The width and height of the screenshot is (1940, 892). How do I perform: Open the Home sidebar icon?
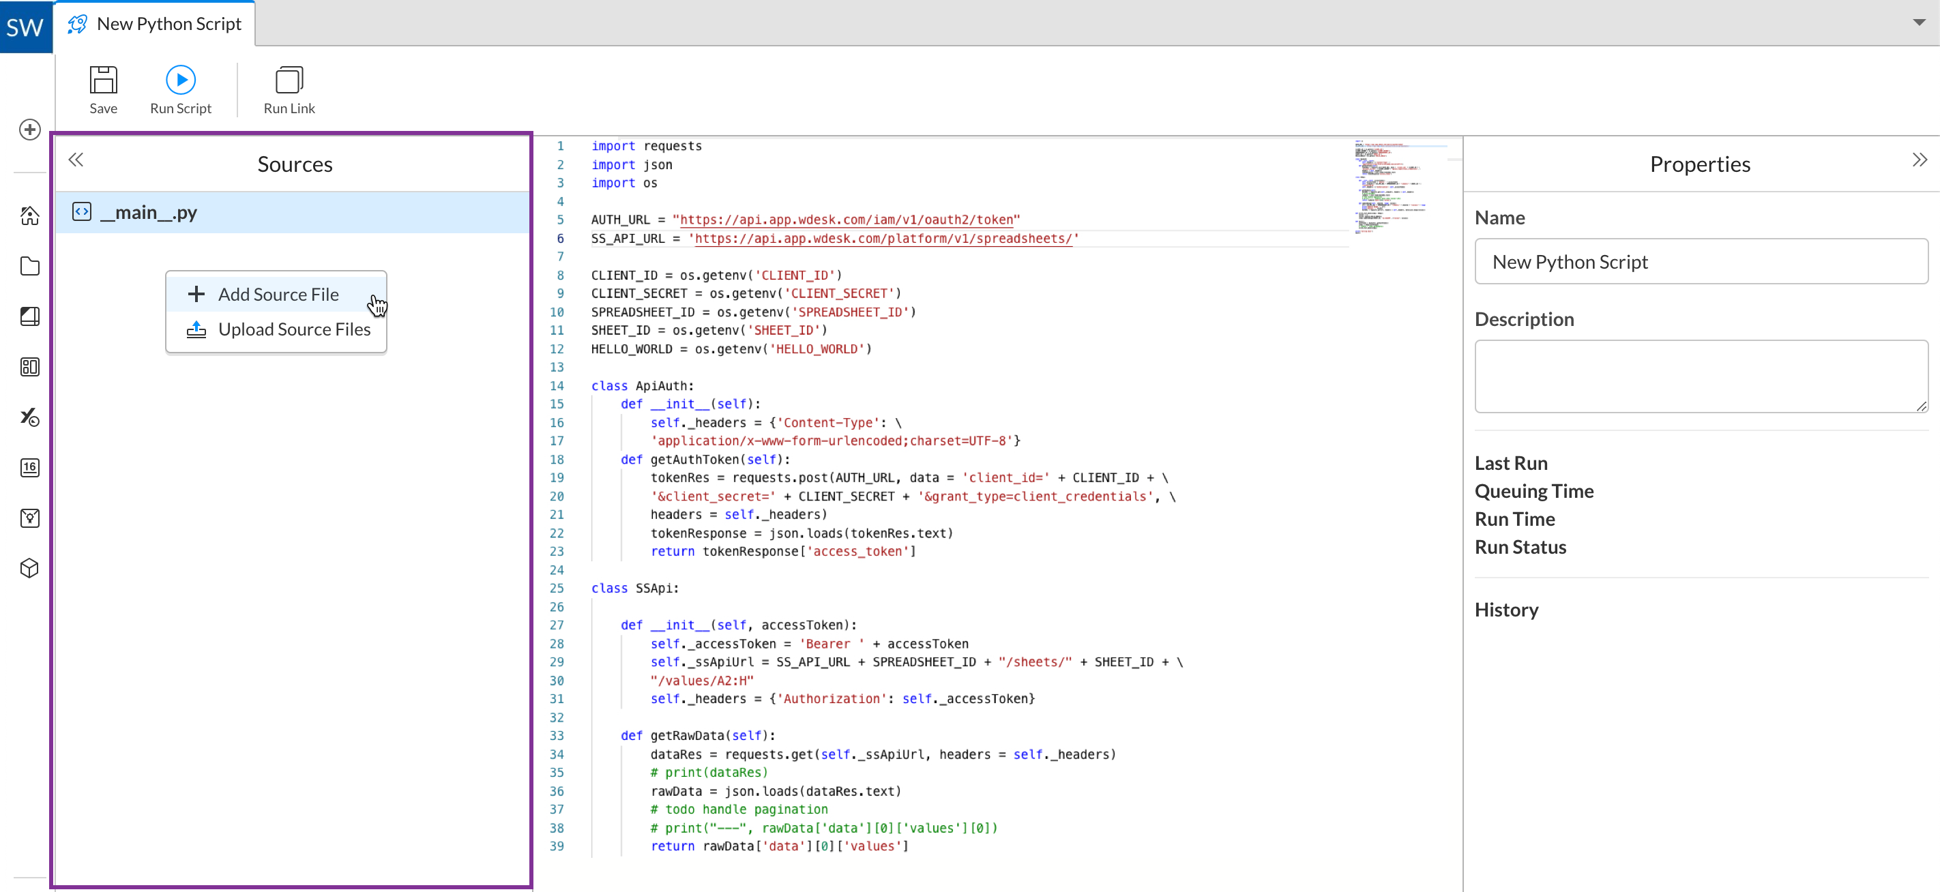coord(29,216)
